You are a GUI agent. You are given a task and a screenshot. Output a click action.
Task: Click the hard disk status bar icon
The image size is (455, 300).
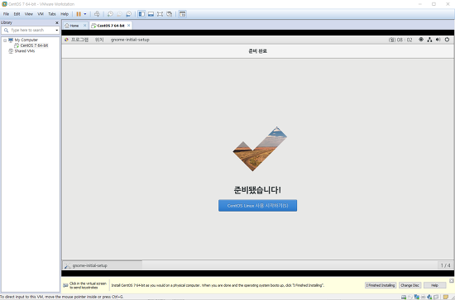(404, 297)
